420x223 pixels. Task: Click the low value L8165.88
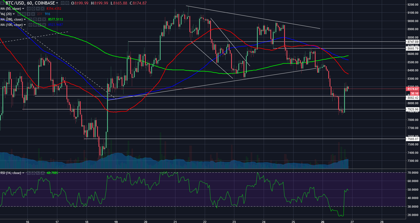click(x=119, y=3)
